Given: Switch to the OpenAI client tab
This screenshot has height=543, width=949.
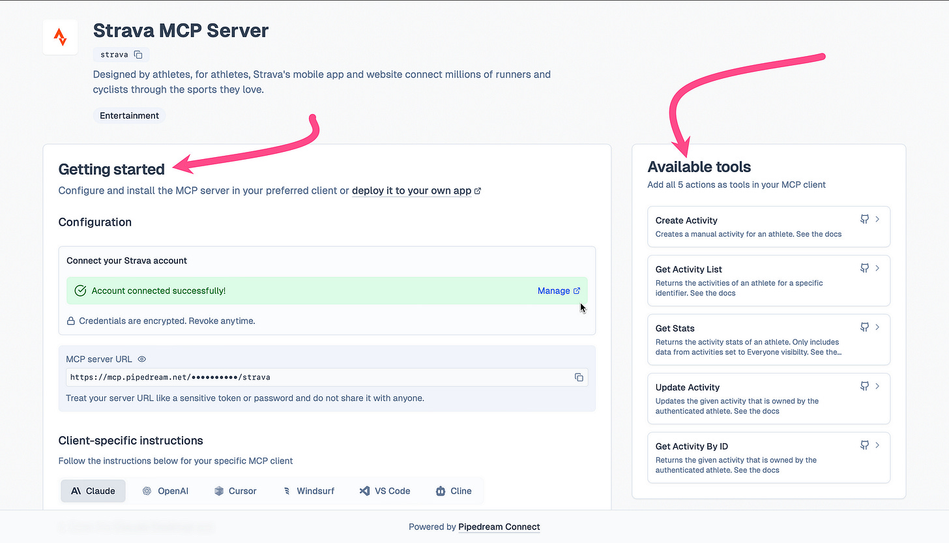Looking at the screenshot, I should click(166, 491).
